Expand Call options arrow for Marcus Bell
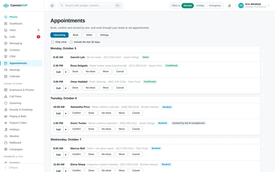 [x=66, y=155]
